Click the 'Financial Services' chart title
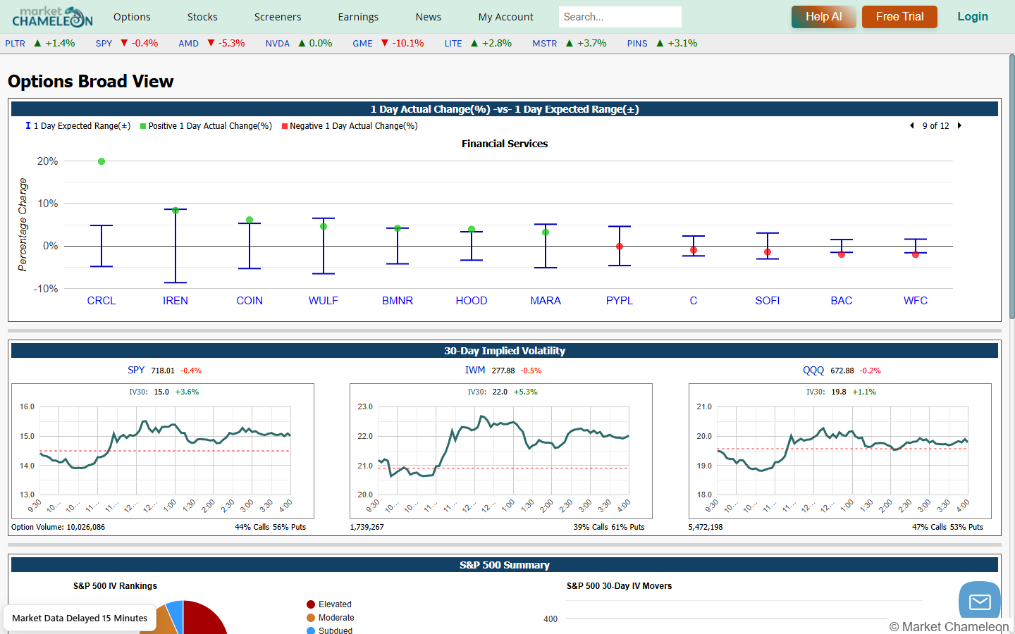Screen dimensions: 1015x634 point(505,144)
